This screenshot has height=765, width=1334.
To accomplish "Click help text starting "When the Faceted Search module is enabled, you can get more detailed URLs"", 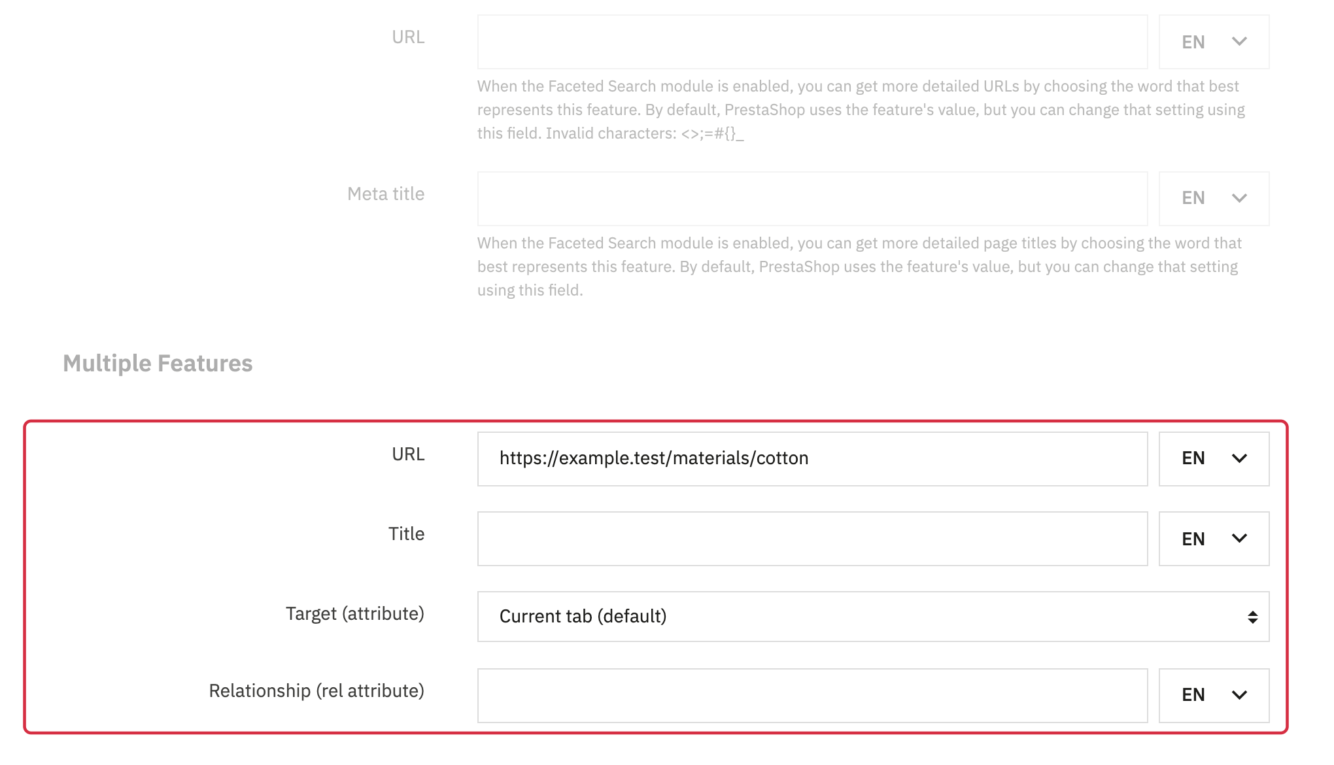I will point(861,110).
